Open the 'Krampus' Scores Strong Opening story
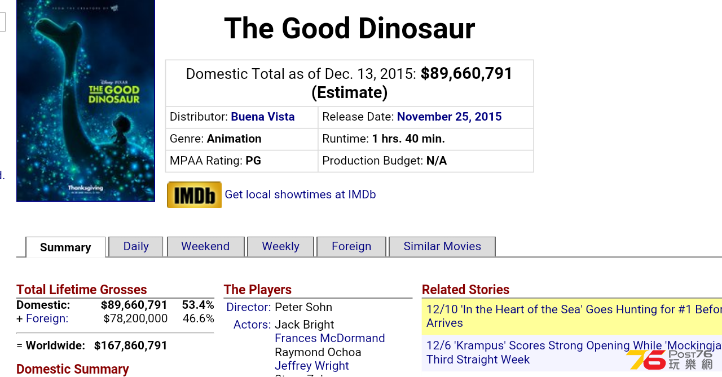The height and width of the screenshot is (377, 722). [x=574, y=352]
